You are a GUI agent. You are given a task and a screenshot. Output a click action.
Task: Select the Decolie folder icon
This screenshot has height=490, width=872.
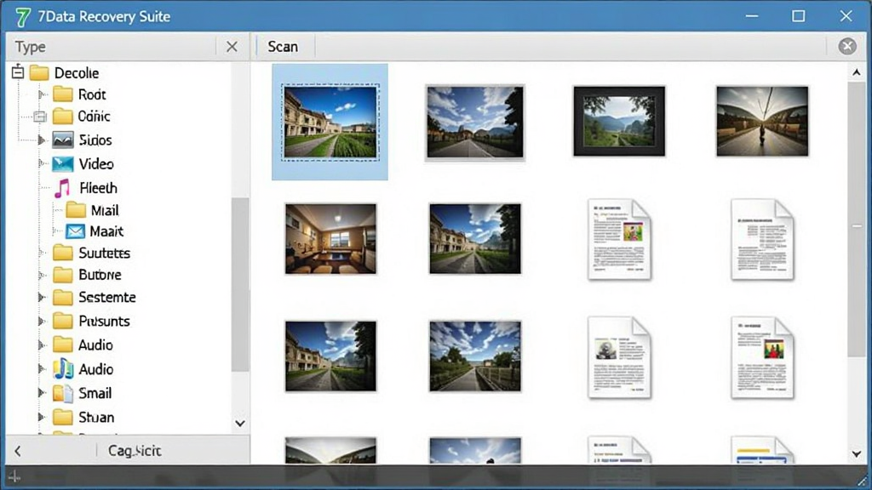(39, 73)
